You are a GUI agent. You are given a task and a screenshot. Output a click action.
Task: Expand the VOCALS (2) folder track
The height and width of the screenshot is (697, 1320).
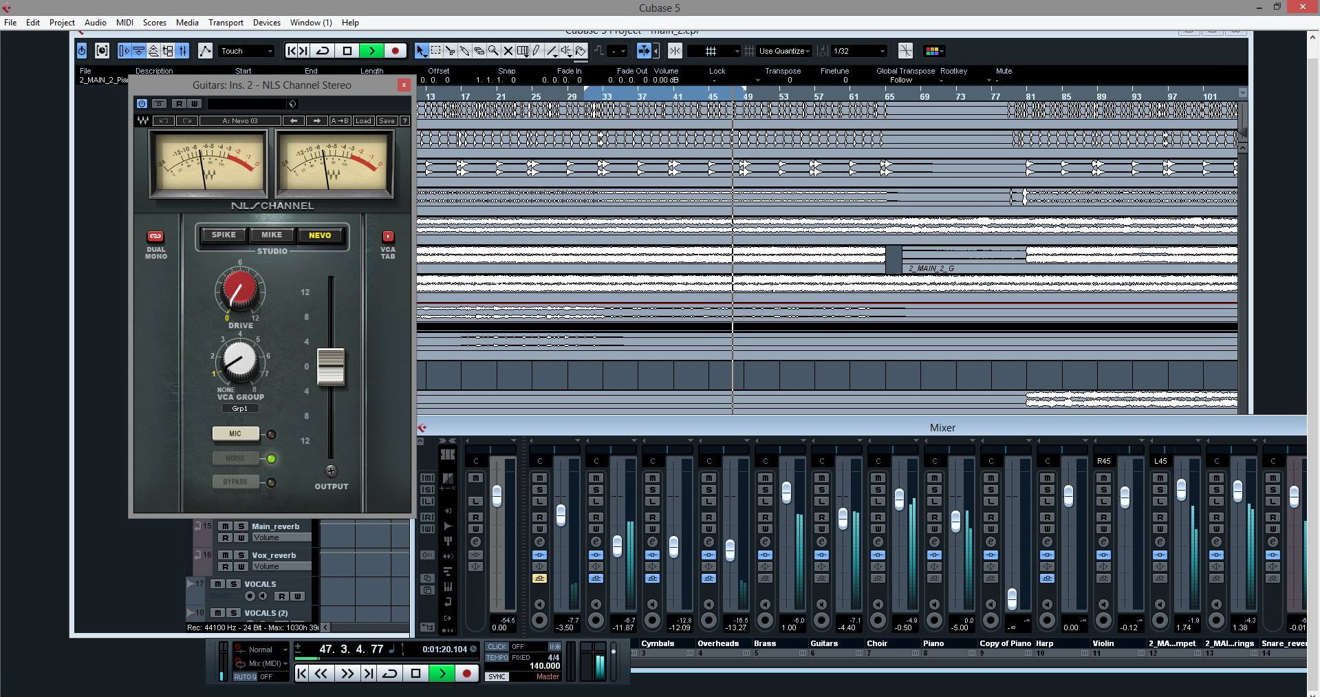191,612
